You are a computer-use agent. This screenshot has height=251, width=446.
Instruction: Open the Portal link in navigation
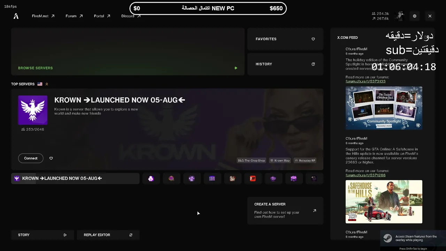point(102,16)
